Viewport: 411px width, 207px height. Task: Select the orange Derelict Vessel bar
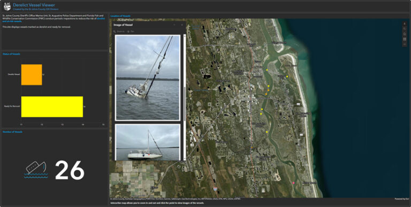[32, 75]
